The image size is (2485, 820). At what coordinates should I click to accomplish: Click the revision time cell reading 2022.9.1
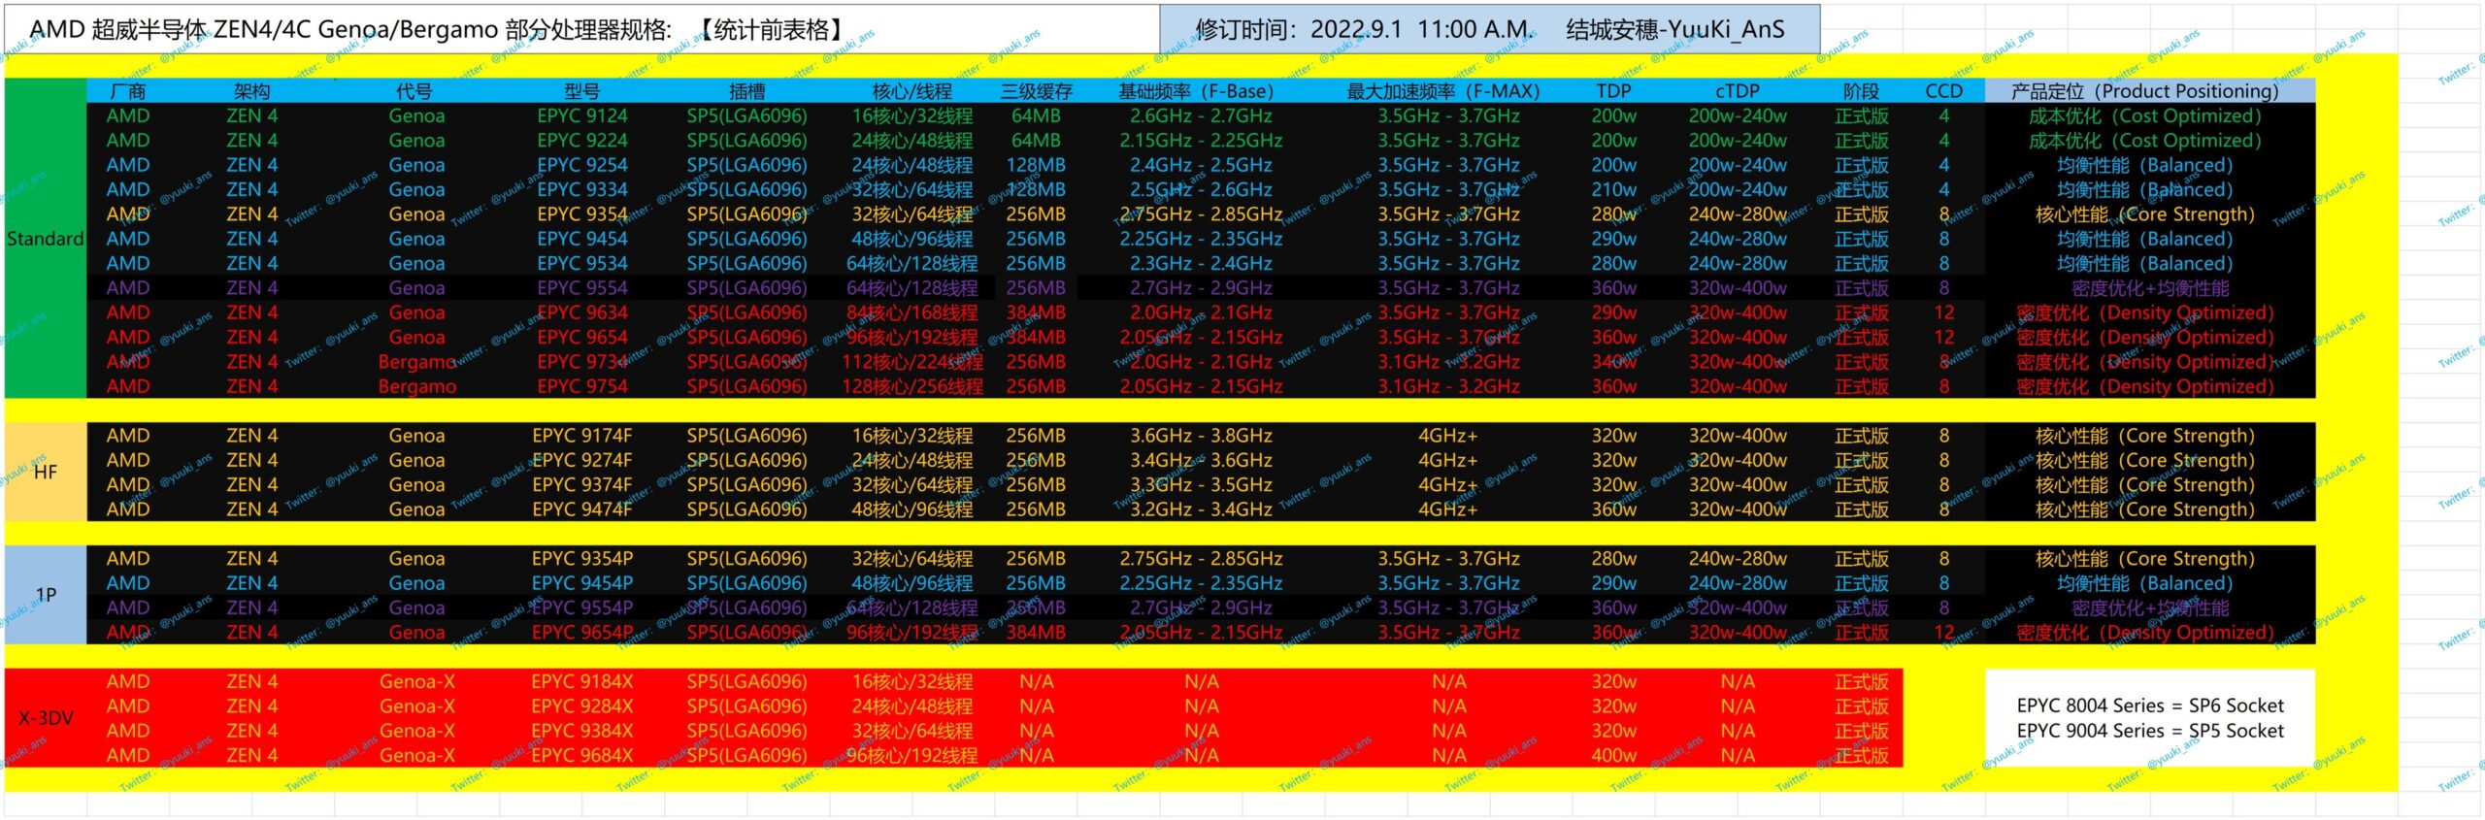tap(1489, 29)
